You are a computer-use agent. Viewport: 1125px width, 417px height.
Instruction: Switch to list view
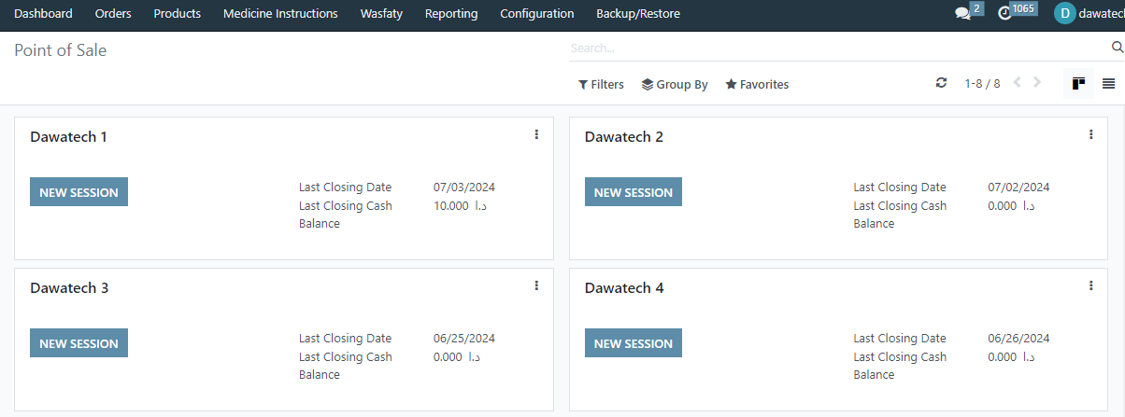[x=1108, y=84]
